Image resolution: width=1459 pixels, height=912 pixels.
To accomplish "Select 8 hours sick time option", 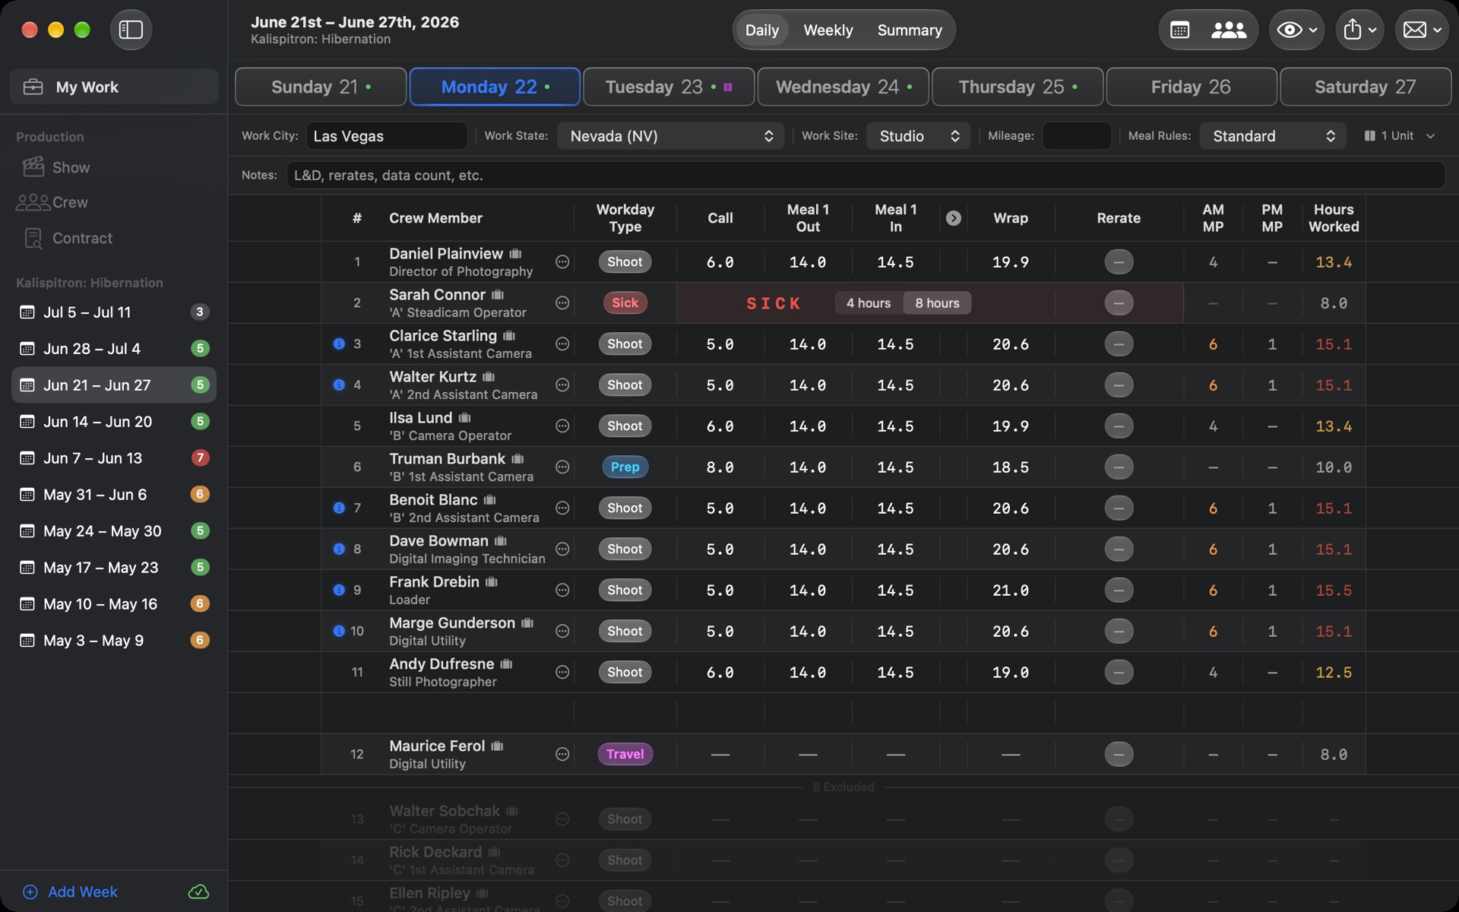I will click(937, 302).
